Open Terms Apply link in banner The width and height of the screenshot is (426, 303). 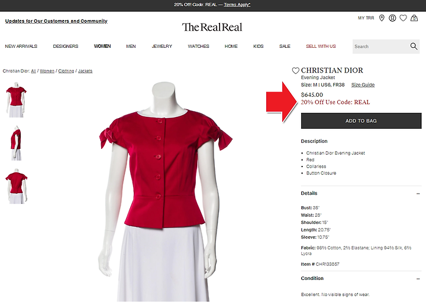point(237,5)
